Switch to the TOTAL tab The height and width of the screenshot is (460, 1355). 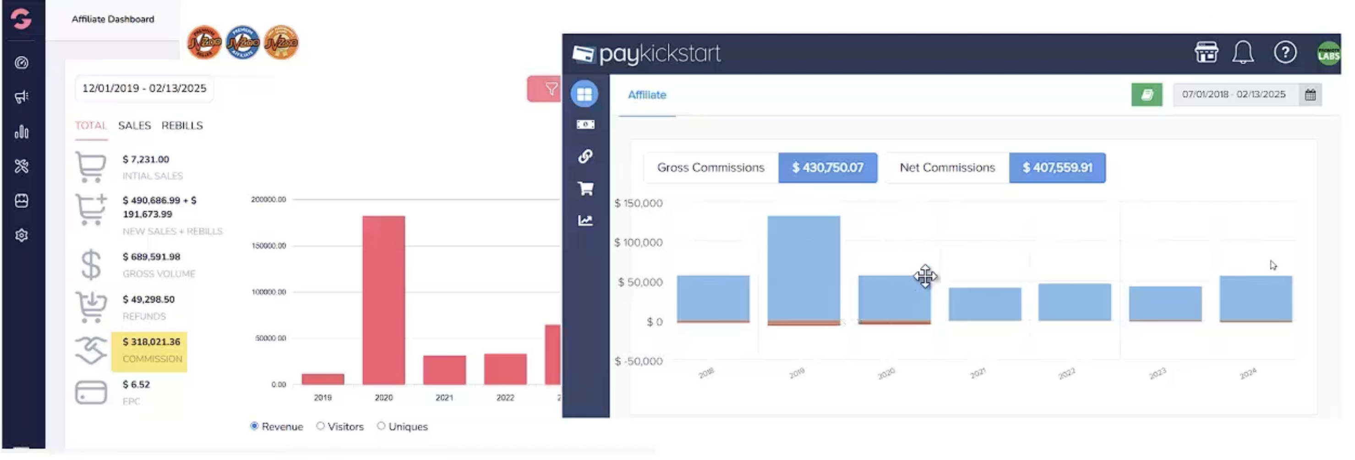click(x=91, y=125)
